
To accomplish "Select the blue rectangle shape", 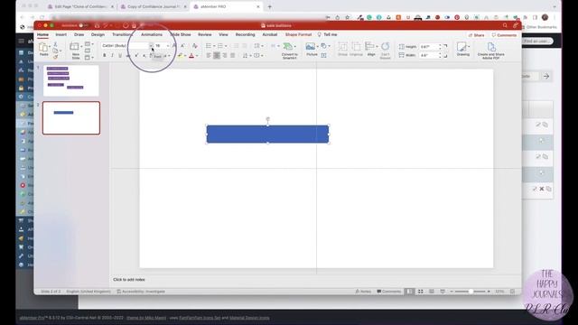I will (x=267, y=135).
